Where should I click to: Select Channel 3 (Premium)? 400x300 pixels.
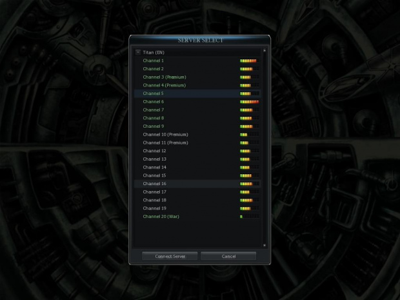[x=197, y=77]
